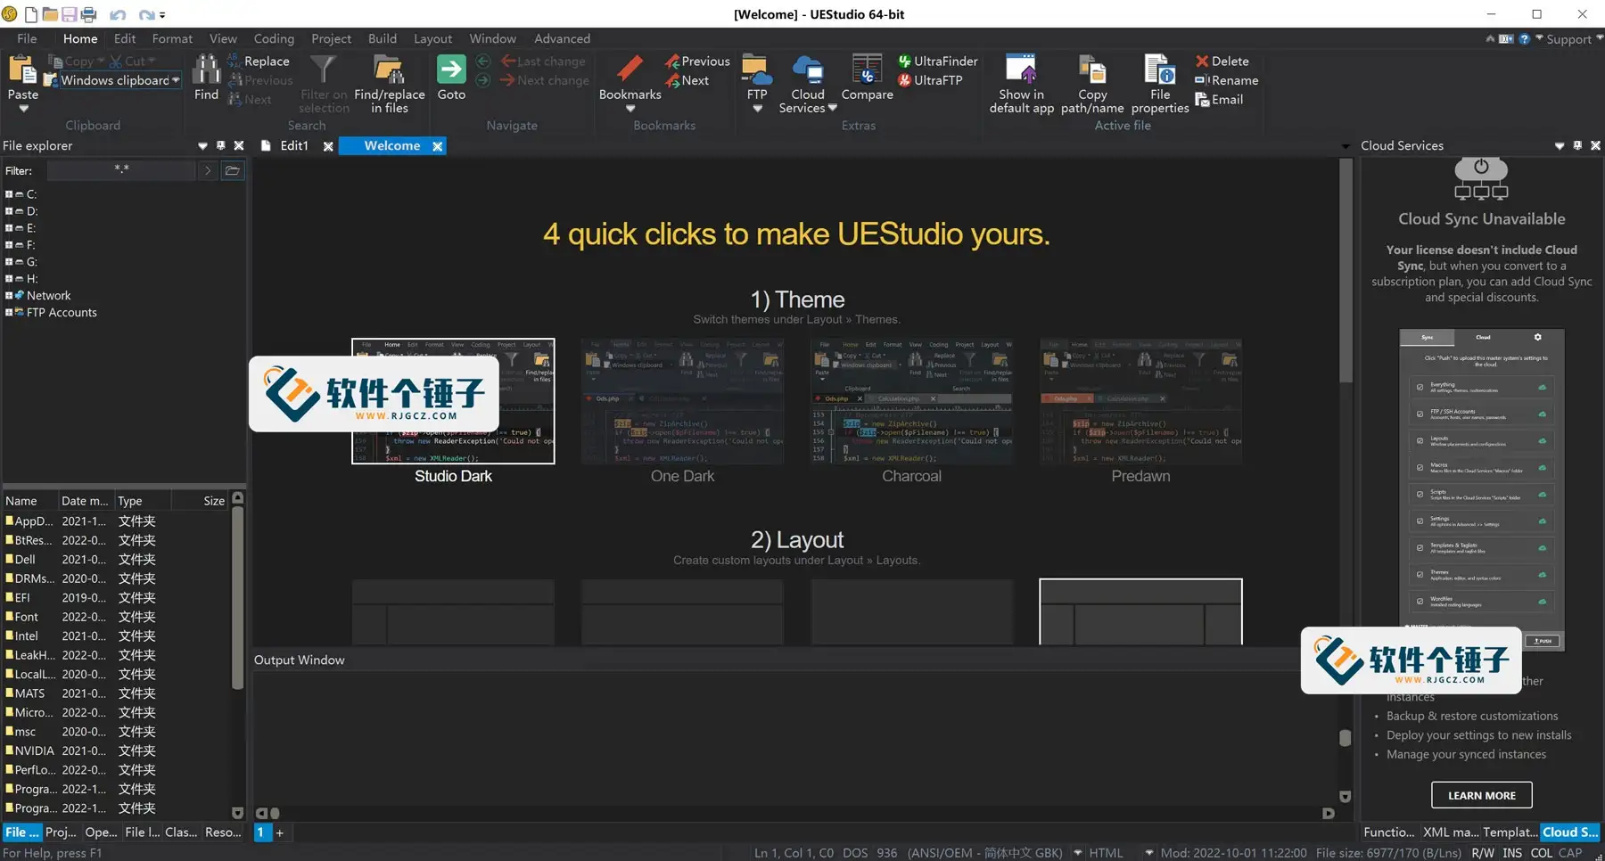Pin the File explorer panel
Image resolution: width=1605 pixels, height=861 pixels.
[x=221, y=145]
